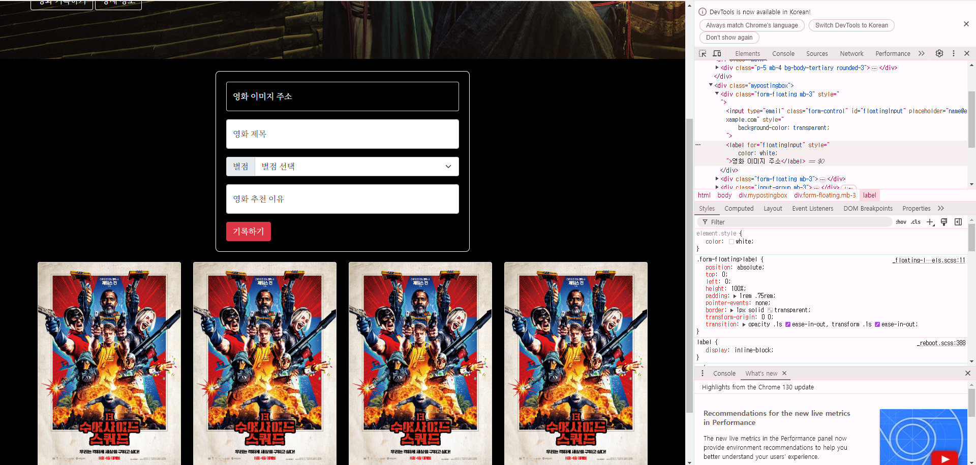Click the 영화 제목 input field

click(343, 134)
